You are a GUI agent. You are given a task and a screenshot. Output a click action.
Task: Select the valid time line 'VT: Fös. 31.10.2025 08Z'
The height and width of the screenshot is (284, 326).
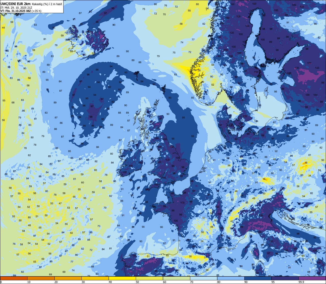pos(16,11)
